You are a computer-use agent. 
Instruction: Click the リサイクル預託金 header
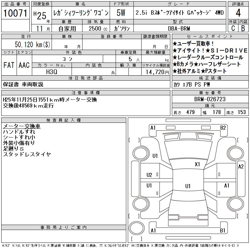point(156,65)
